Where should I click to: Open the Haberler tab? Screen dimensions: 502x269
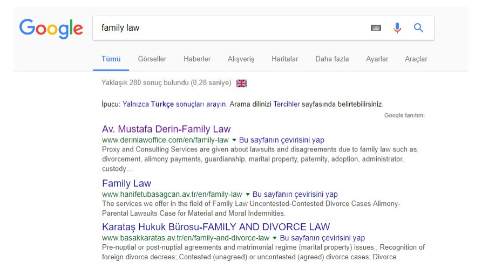pos(197,59)
